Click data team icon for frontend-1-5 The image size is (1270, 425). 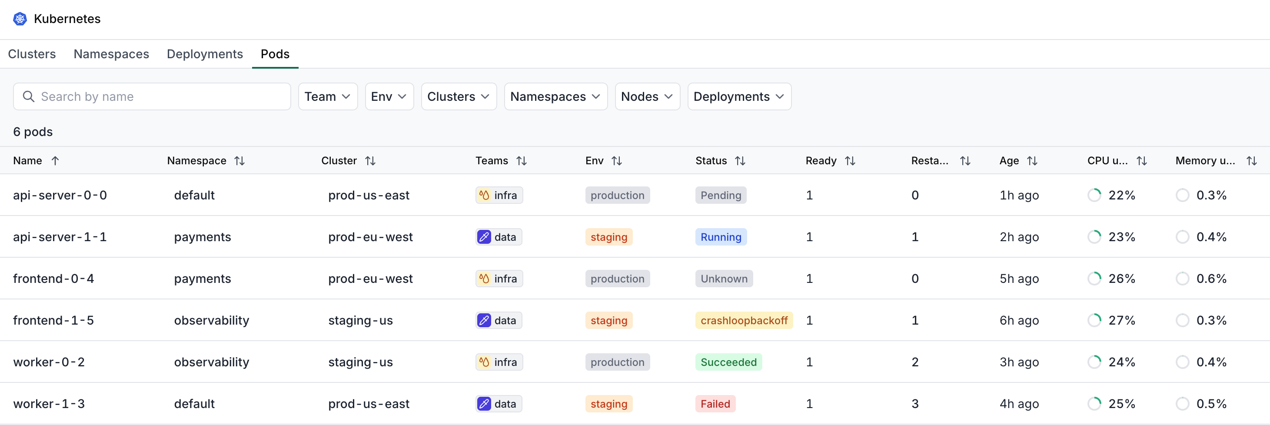(x=484, y=320)
